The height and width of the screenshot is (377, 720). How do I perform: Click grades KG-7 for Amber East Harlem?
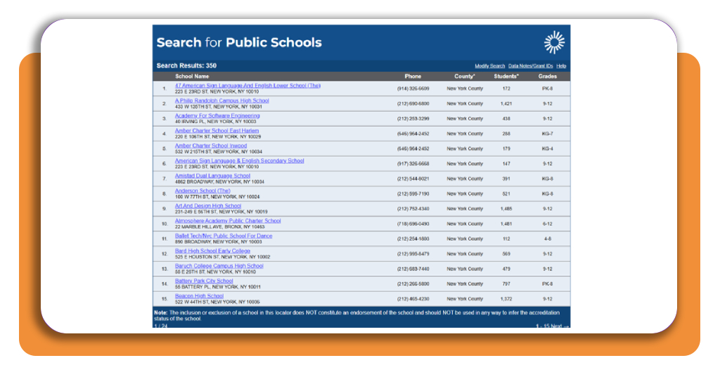click(x=547, y=134)
